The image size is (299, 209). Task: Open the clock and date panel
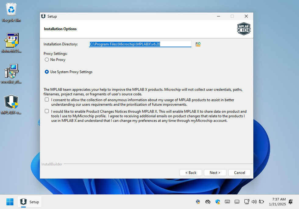pos(277,202)
